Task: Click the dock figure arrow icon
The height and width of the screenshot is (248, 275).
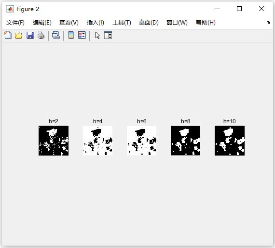Action: click(268, 23)
